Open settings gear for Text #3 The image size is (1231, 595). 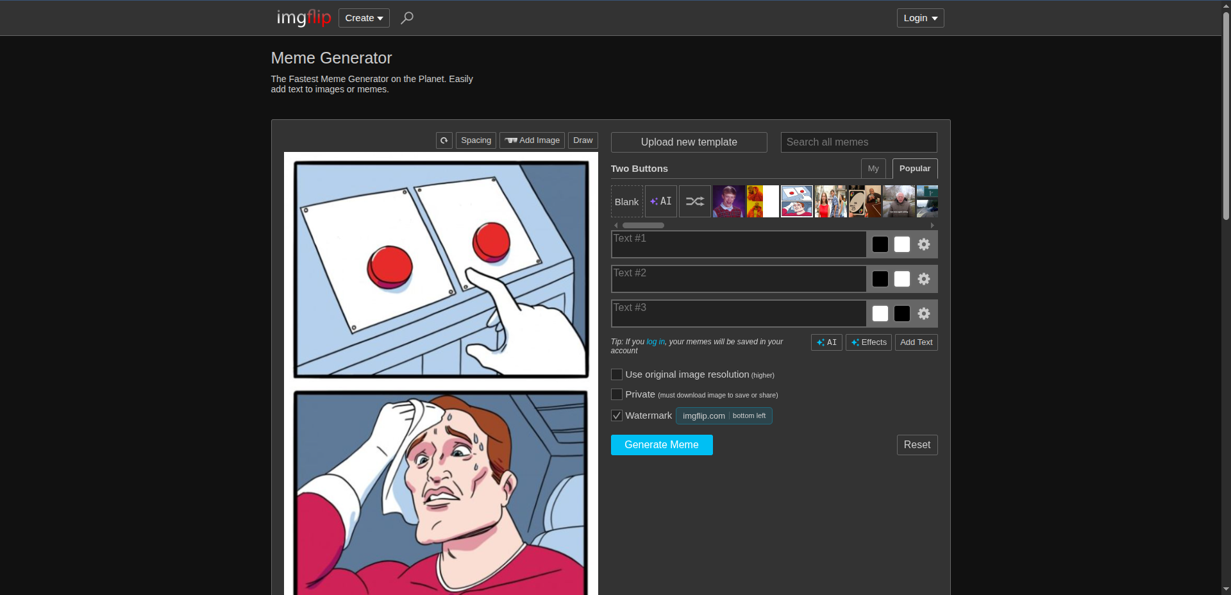(924, 314)
